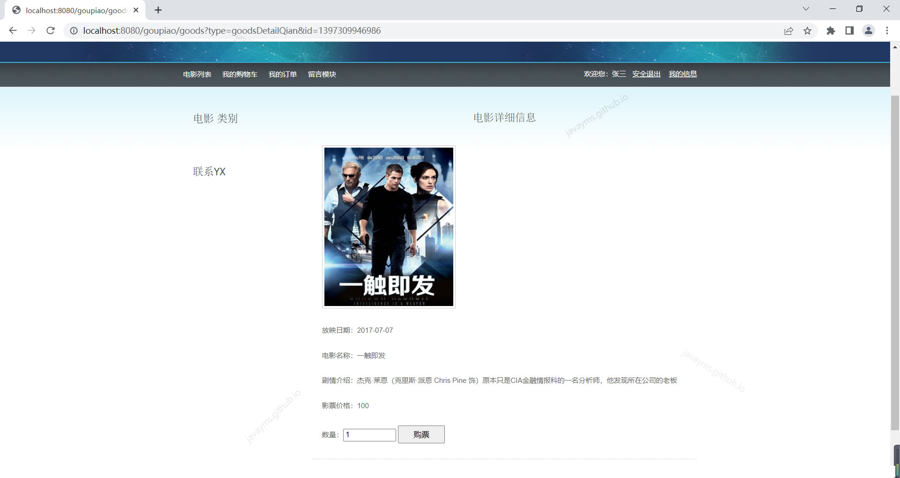Minimize the browser window
Screen dimensions: 900x478
click(x=832, y=9)
